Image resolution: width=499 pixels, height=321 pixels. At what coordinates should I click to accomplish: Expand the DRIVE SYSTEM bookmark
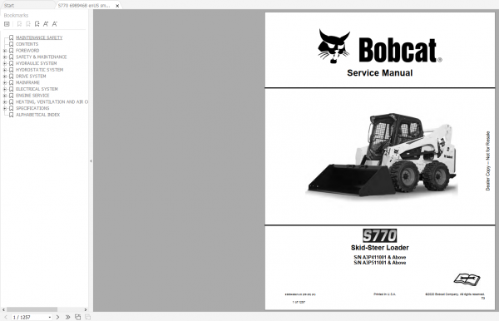(5, 77)
